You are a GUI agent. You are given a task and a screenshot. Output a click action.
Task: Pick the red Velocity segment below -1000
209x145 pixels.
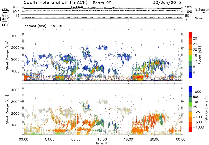190,130
